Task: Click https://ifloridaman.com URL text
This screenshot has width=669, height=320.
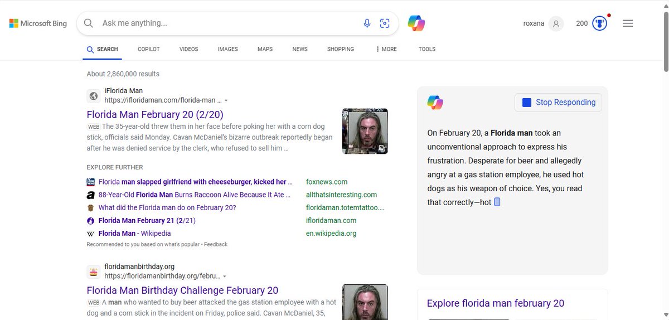Action: (163, 100)
